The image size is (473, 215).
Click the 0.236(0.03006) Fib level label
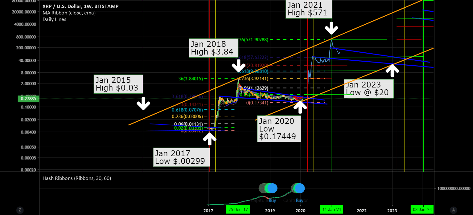(187, 116)
